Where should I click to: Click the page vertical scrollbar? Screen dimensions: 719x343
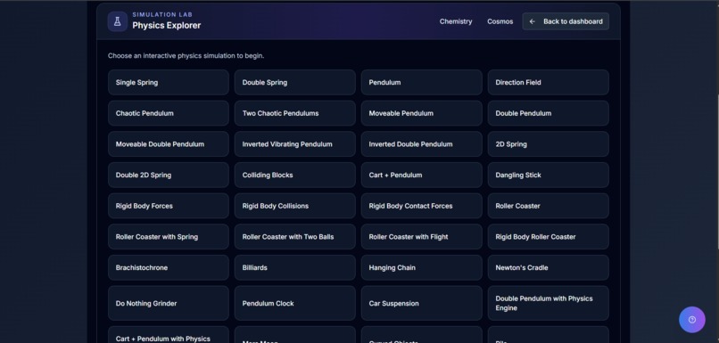717,171
